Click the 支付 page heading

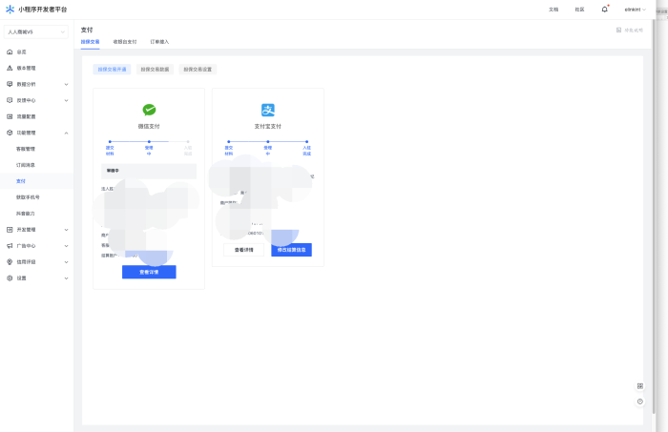[87, 30]
